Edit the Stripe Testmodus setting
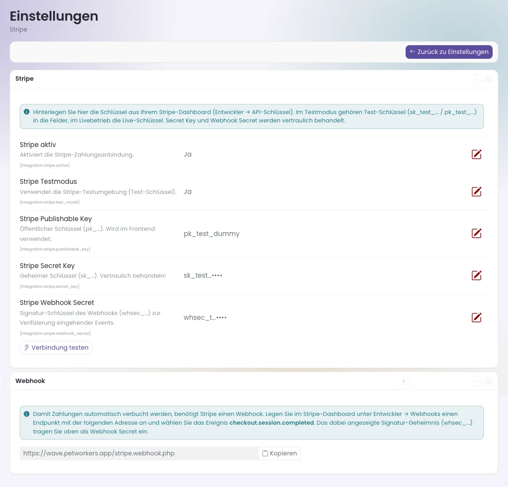Viewport: 508px width, 487px height. 476,191
